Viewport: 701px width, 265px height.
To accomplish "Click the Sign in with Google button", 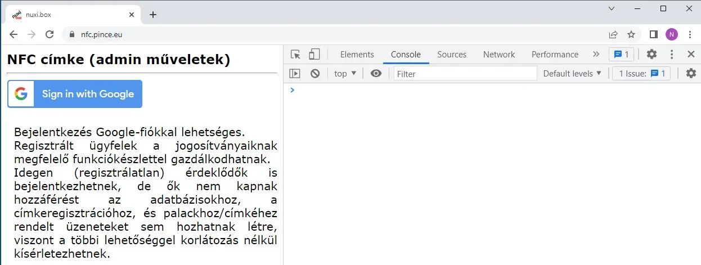I will [75, 94].
